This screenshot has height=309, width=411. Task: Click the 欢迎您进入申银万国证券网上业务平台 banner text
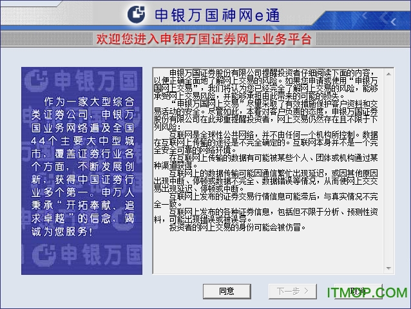pos(204,39)
